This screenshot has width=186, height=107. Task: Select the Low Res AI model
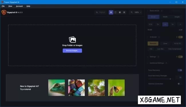[x=160, y=49]
